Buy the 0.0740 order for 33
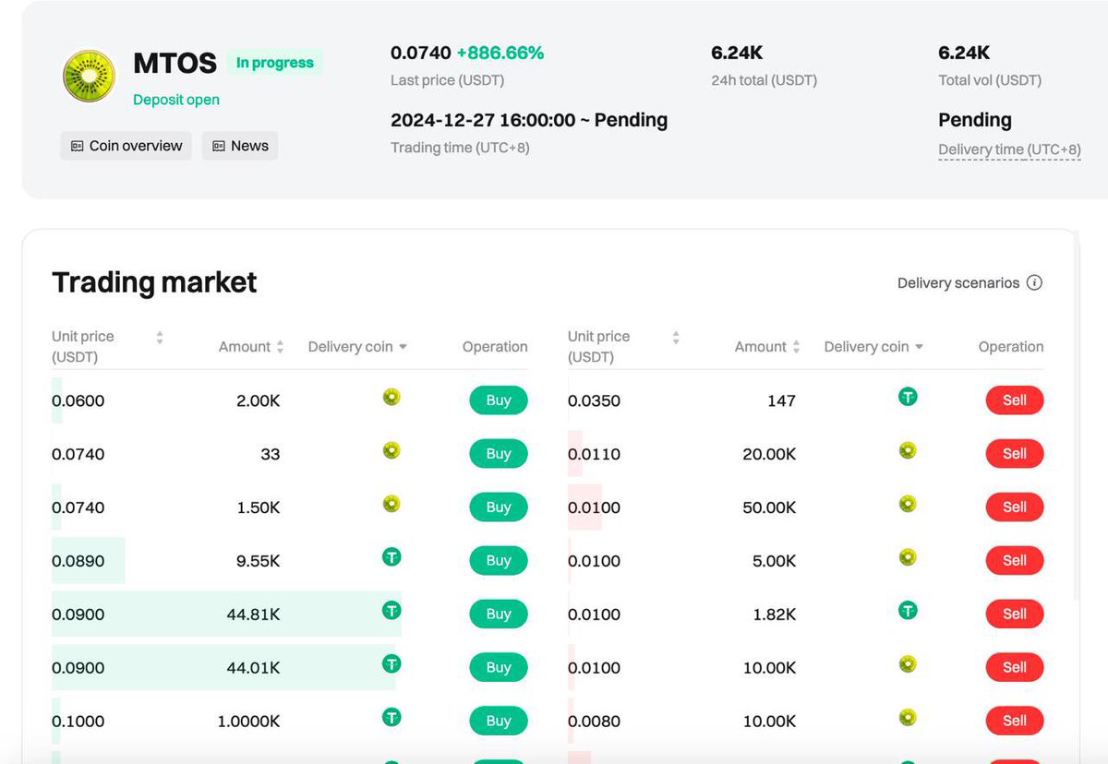 [x=499, y=454]
